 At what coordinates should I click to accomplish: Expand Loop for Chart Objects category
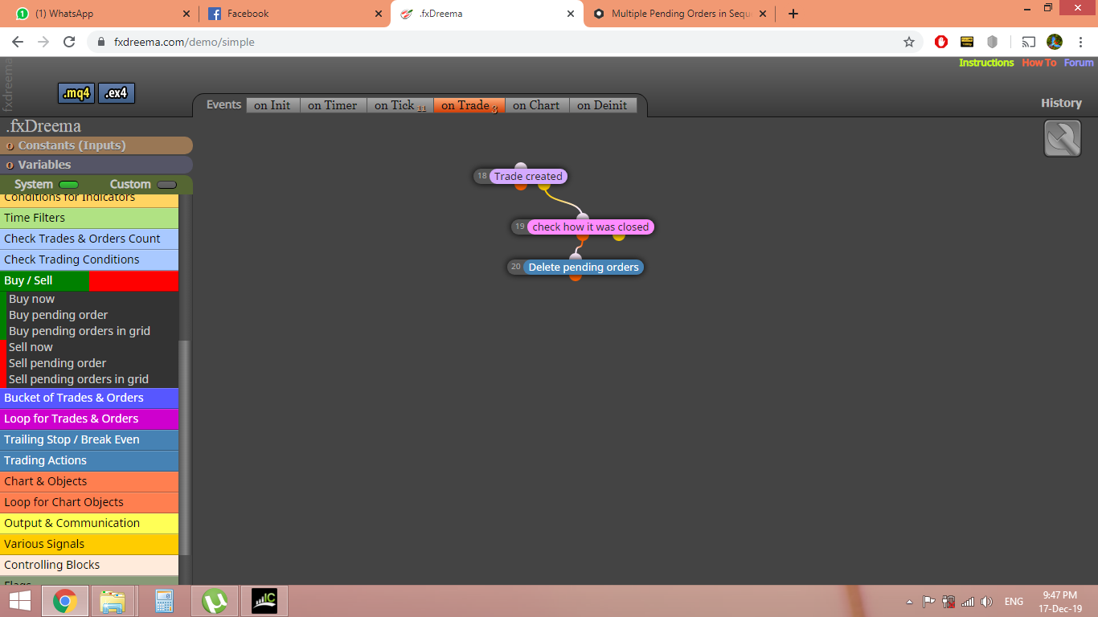tap(89, 502)
